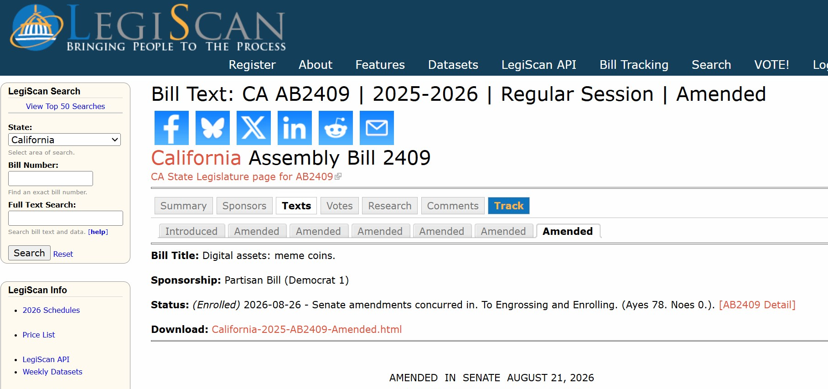The height and width of the screenshot is (389, 828).
Task: Focus the Bill Number input field
Action: pyautogui.click(x=51, y=178)
